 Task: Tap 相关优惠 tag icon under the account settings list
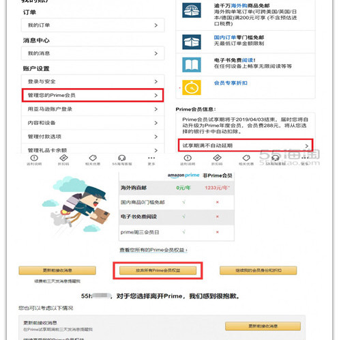(x=93, y=158)
